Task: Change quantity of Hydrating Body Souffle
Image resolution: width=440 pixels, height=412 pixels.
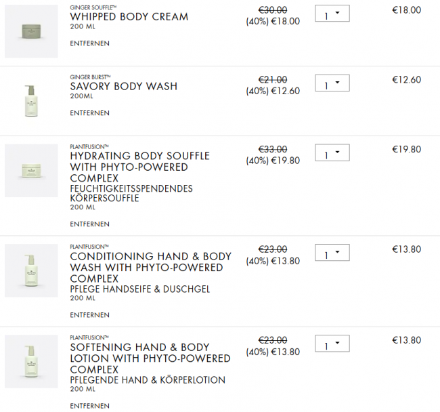Action: click(x=332, y=154)
